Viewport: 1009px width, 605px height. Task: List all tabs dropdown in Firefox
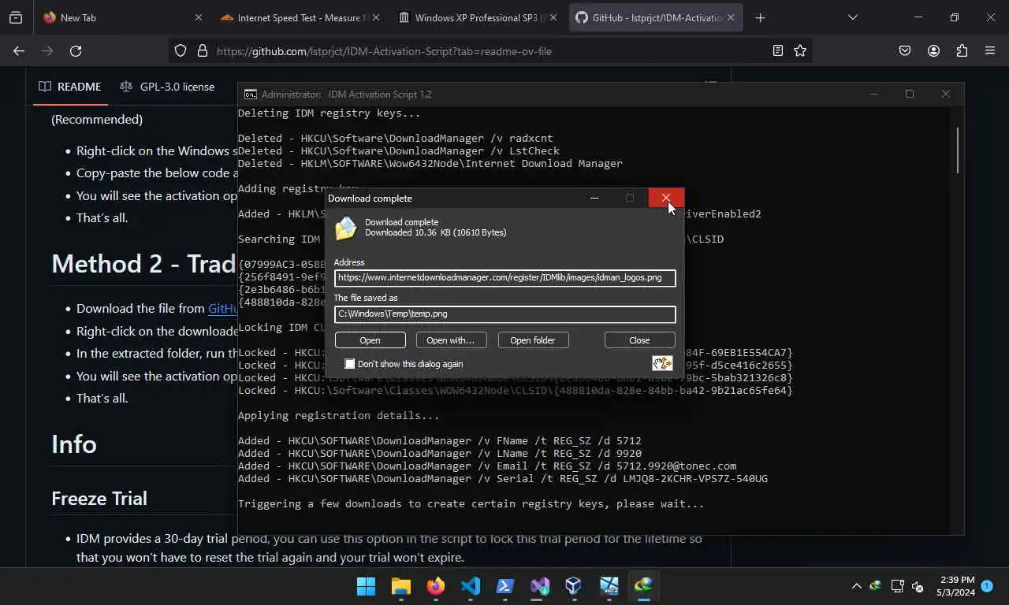click(853, 17)
